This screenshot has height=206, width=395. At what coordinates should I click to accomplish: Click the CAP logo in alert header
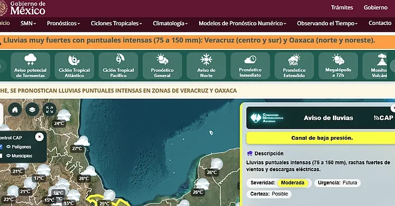pyautogui.click(x=383, y=117)
